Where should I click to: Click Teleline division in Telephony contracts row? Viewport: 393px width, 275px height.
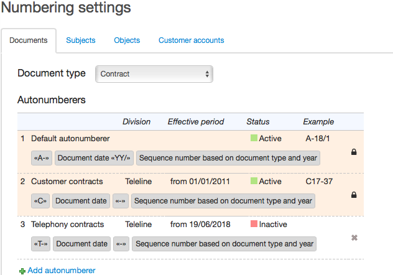pos(138,224)
